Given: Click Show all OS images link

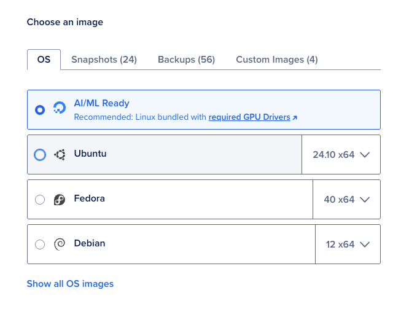Looking at the screenshot, I should 70,284.
